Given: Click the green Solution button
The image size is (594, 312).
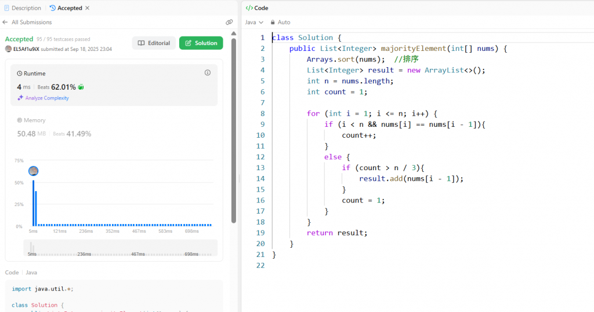Looking at the screenshot, I should pos(201,43).
